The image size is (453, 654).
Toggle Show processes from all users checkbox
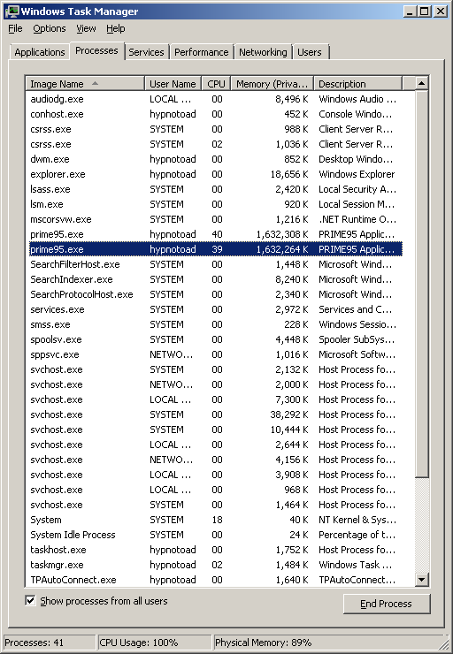point(30,601)
